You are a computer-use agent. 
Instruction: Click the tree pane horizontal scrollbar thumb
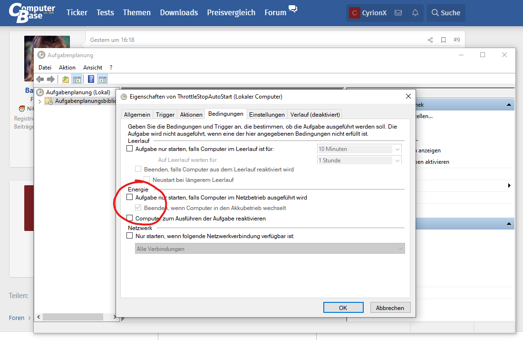[x=73, y=317]
